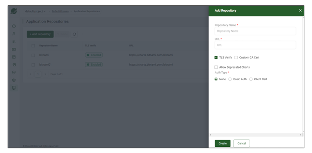Go to next page arrow in pagination
Image resolution: width=312 pixels, height=153 pixels.
pos(45,74)
